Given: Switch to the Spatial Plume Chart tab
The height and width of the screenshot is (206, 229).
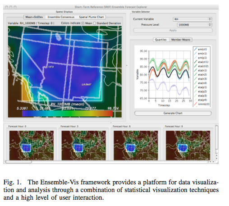Looking at the screenshot, I should (x=91, y=17).
